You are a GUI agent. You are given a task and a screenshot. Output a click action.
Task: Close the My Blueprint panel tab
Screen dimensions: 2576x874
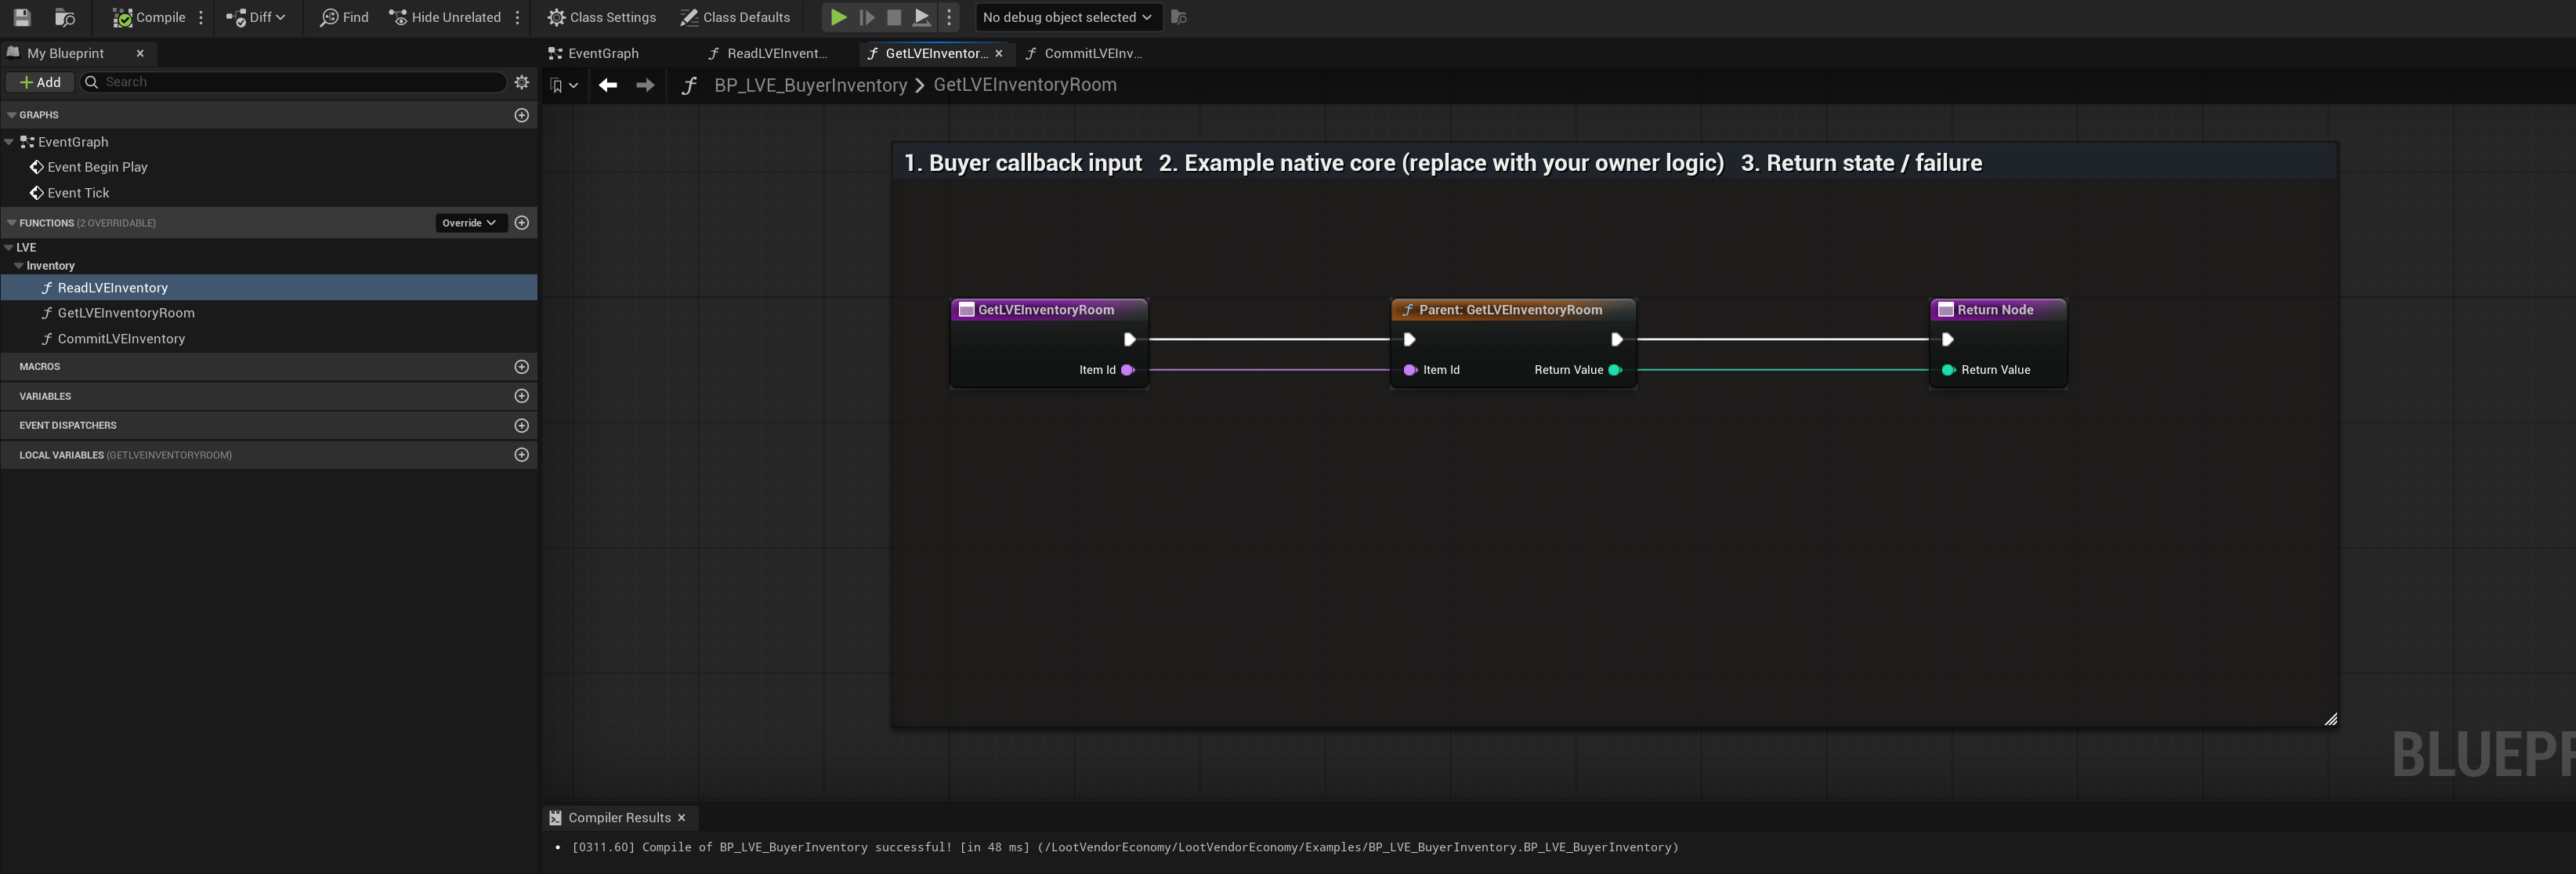[x=140, y=53]
